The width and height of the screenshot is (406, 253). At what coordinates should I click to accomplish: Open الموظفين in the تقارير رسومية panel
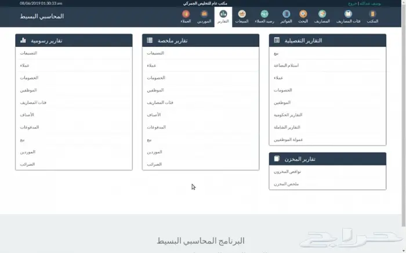point(28,90)
